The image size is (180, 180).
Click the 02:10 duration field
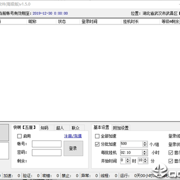(x=131, y=152)
